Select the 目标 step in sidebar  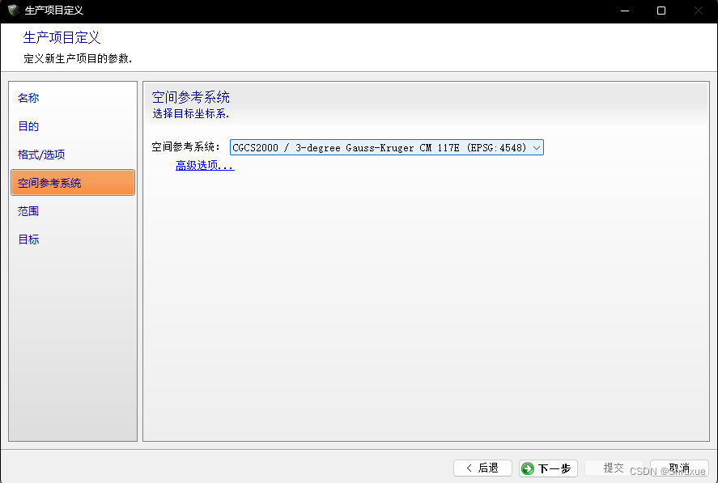tap(28, 239)
